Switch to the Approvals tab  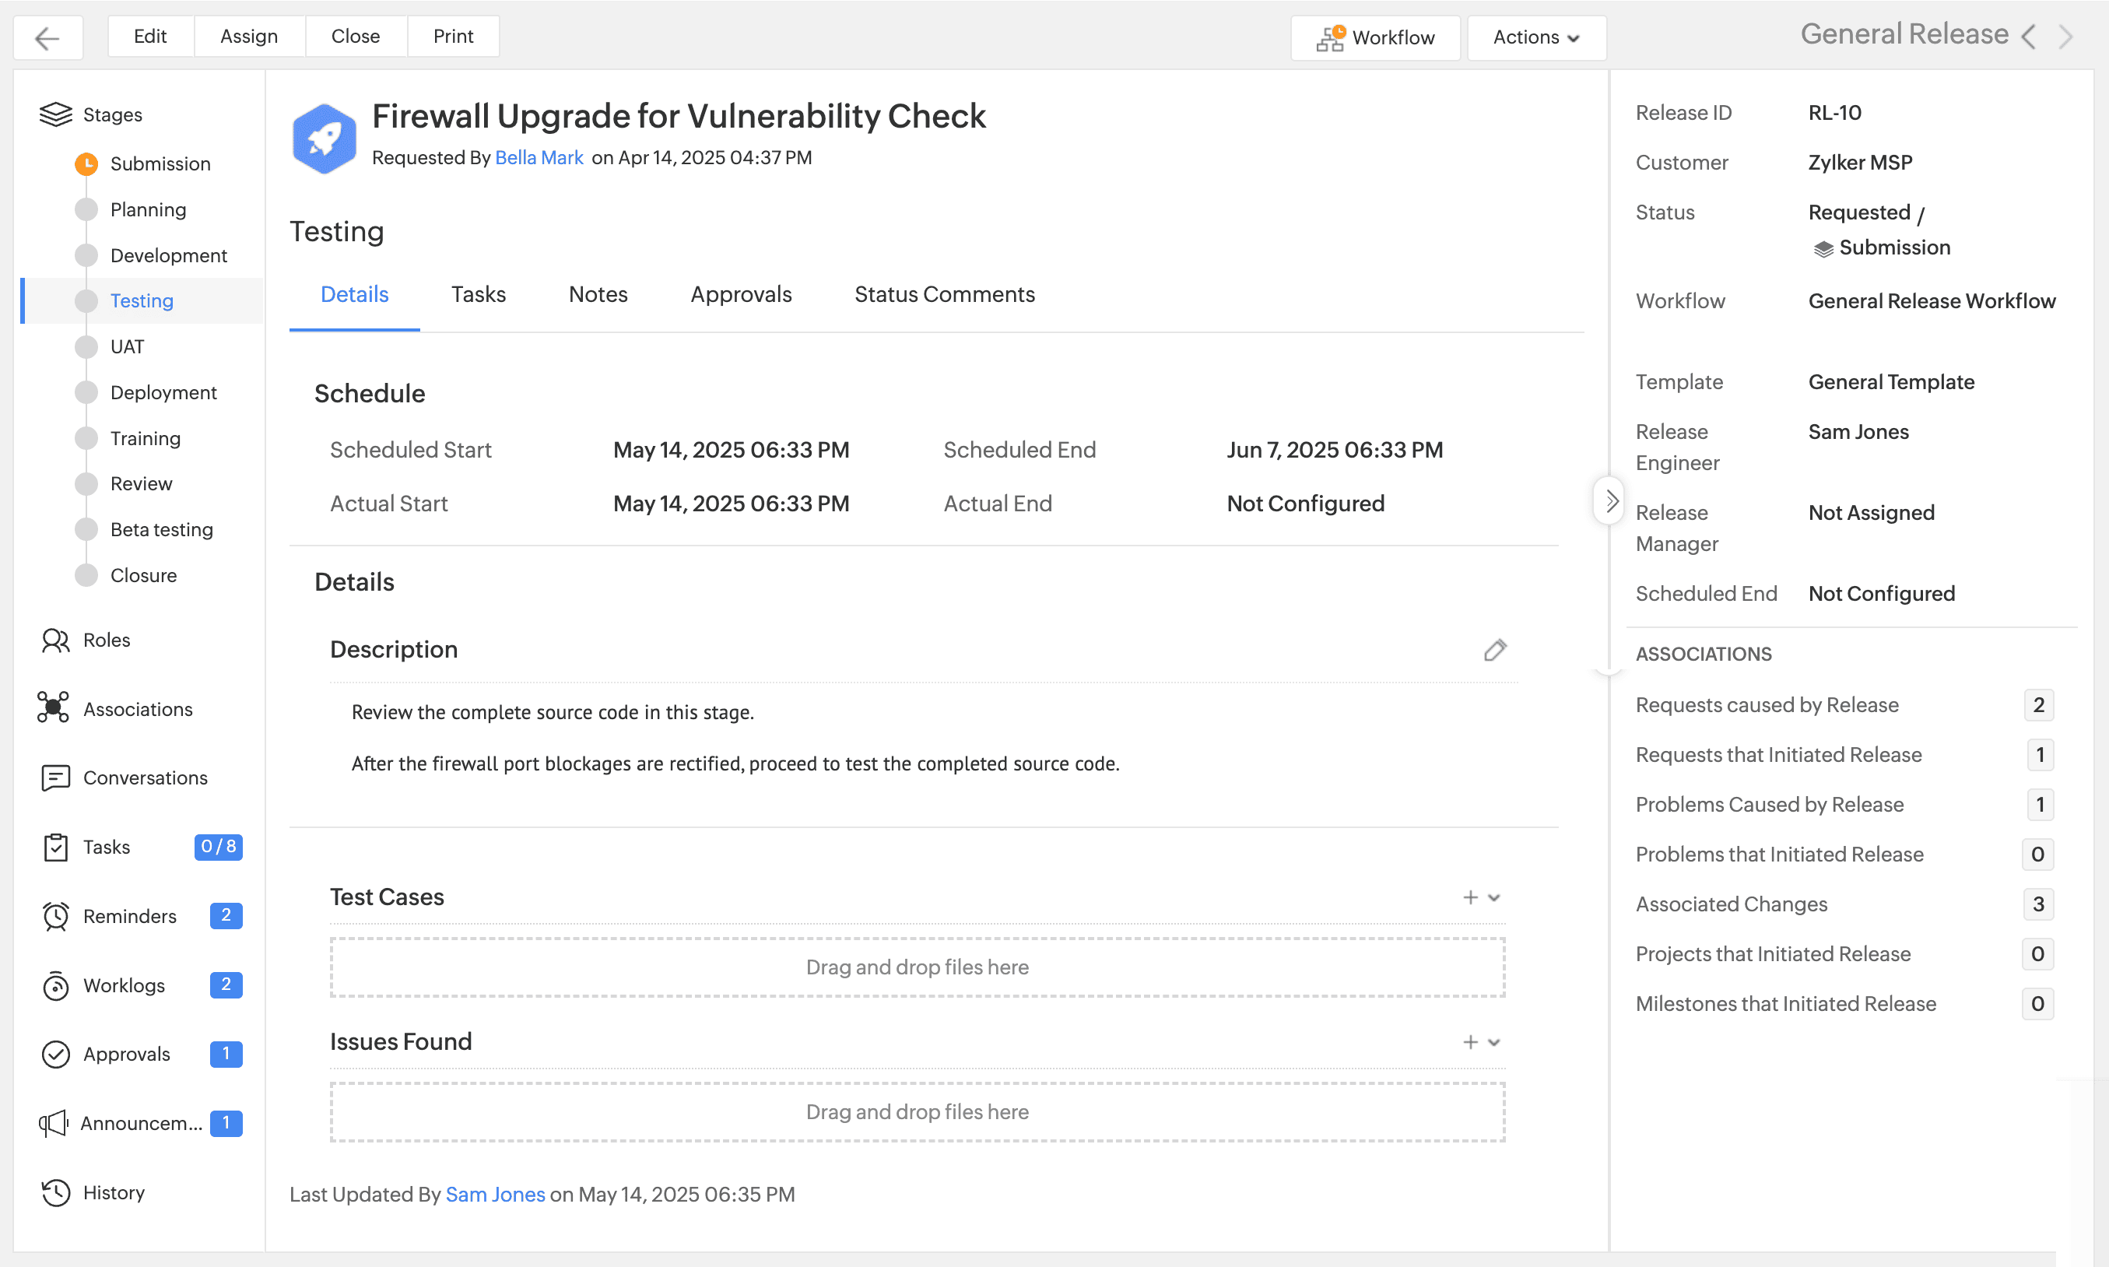click(x=740, y=294)
